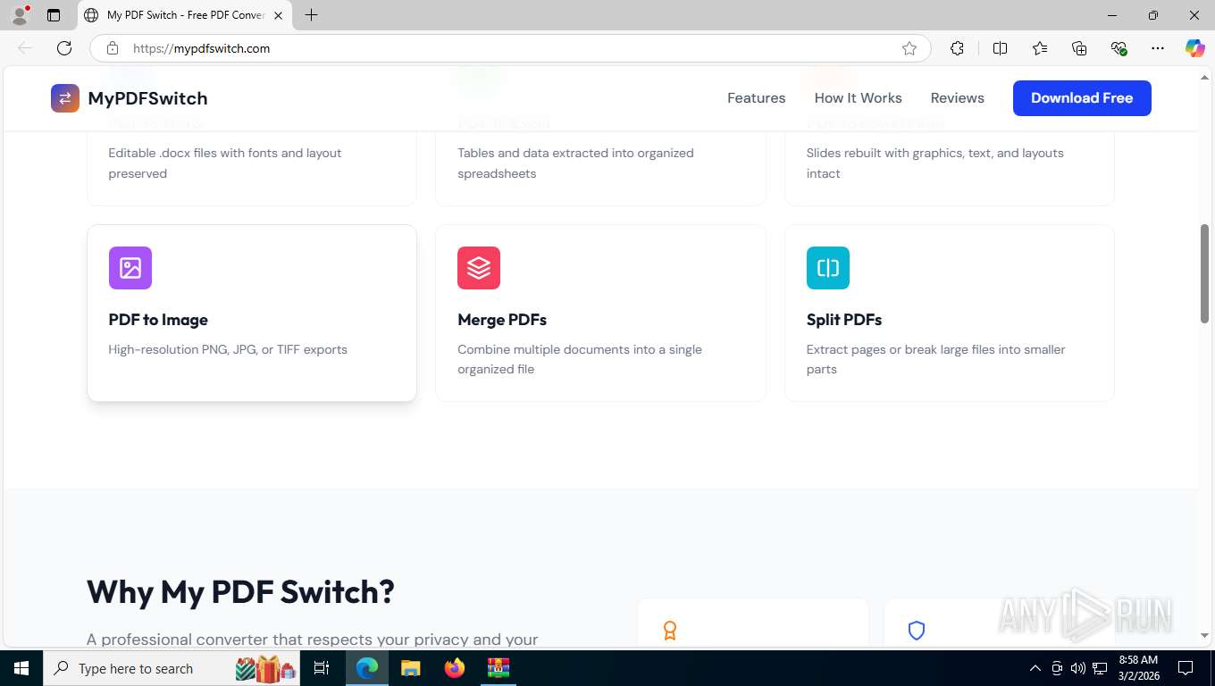Go to Reviews section
1215x686 pixels.
957,98
